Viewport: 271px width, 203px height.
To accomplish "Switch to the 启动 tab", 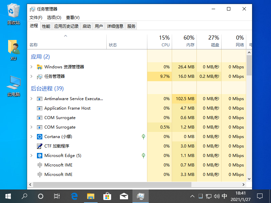I will (87, 26).
